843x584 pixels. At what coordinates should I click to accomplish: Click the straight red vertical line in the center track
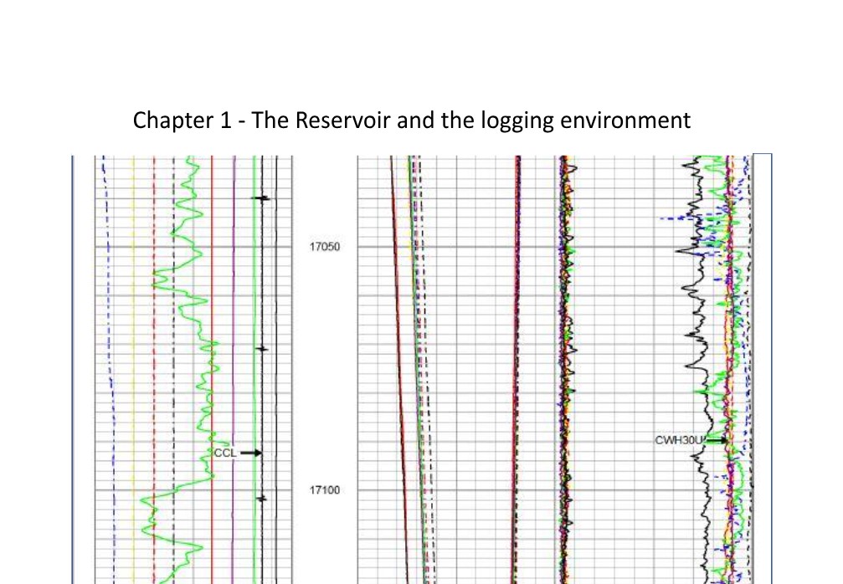518,335
